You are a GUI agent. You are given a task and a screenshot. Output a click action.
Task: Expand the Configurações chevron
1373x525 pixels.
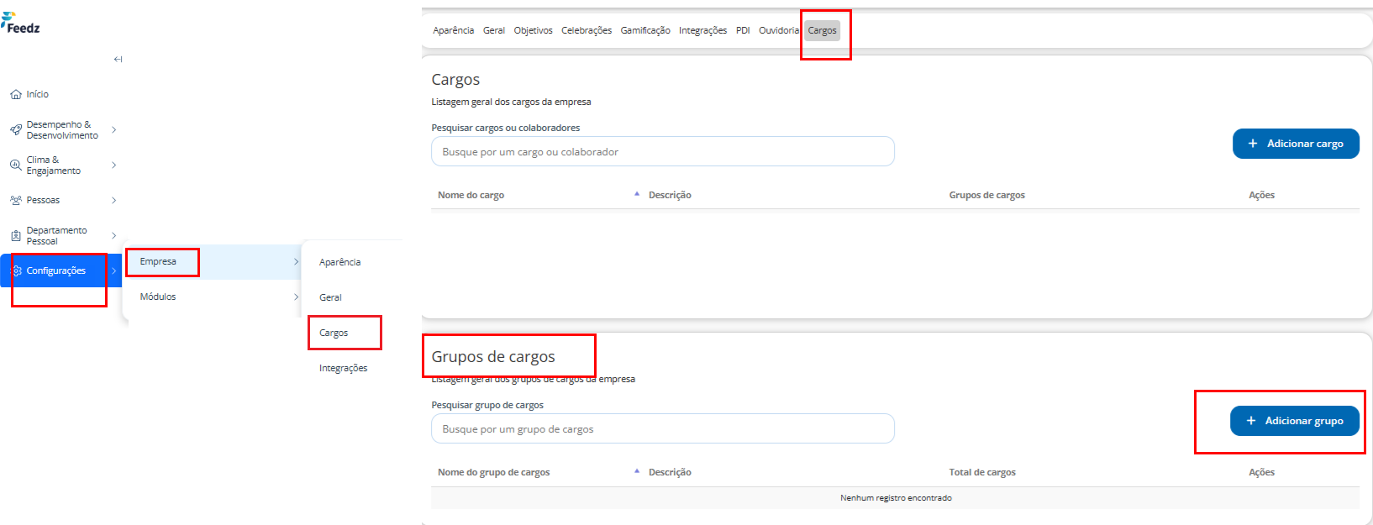(114, 270)
